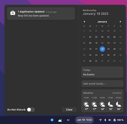Viewport: 127px width, 124px height.
Task: Open the Wi-Fi status icon
Action: 100,120
